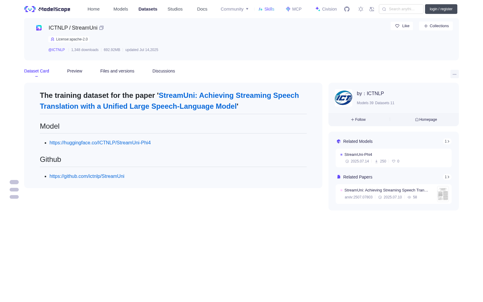Click the first floating sidebar pill

[14, 182]
